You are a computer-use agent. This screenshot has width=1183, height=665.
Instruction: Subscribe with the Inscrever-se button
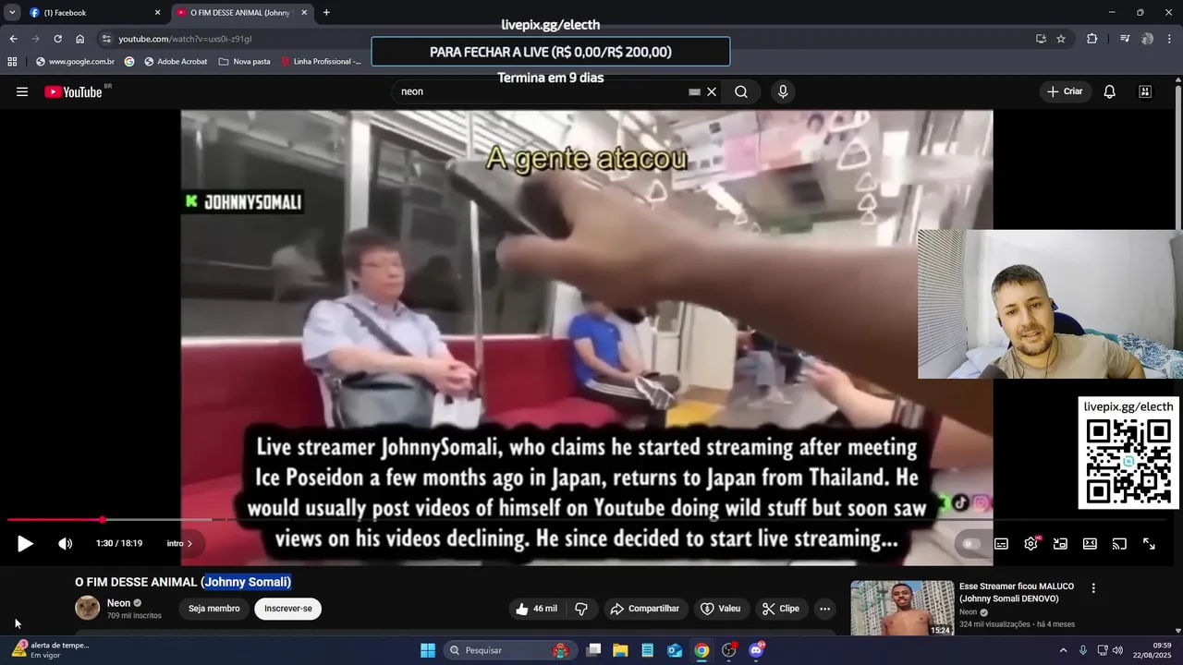pyautogui.click(x=288, y=609)
